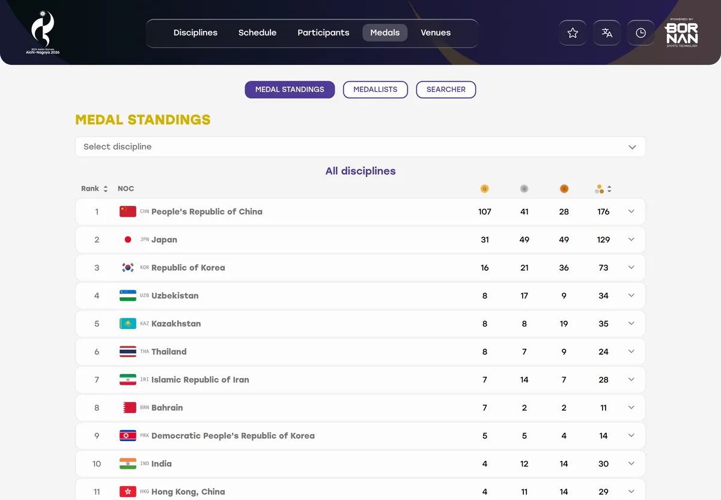The width and height of the screenshot is (721, 500).
Task: Click the Kazakhstan country name
Action: point(176,324)
